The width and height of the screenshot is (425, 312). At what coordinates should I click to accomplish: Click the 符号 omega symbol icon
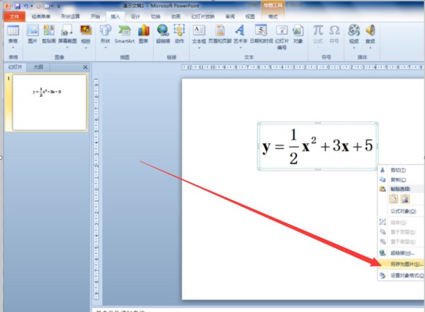tap(334, 31)
